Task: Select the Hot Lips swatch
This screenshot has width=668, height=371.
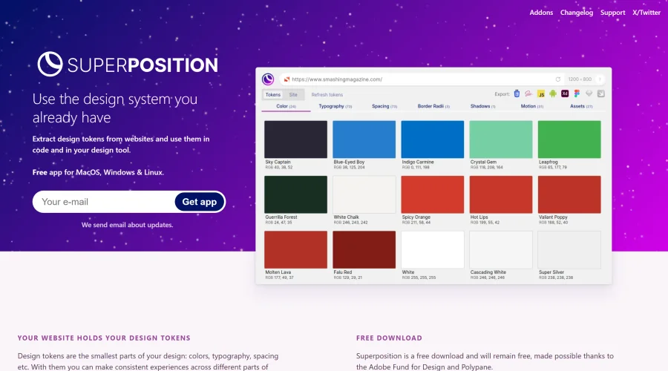Action: pos(501,194)
